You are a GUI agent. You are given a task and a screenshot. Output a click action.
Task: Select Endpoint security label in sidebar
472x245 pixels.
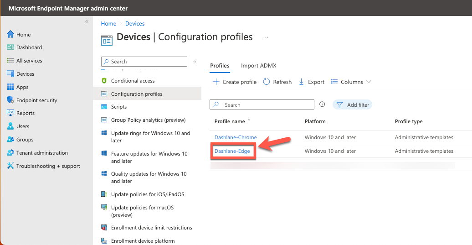click(x=37, y=100)
